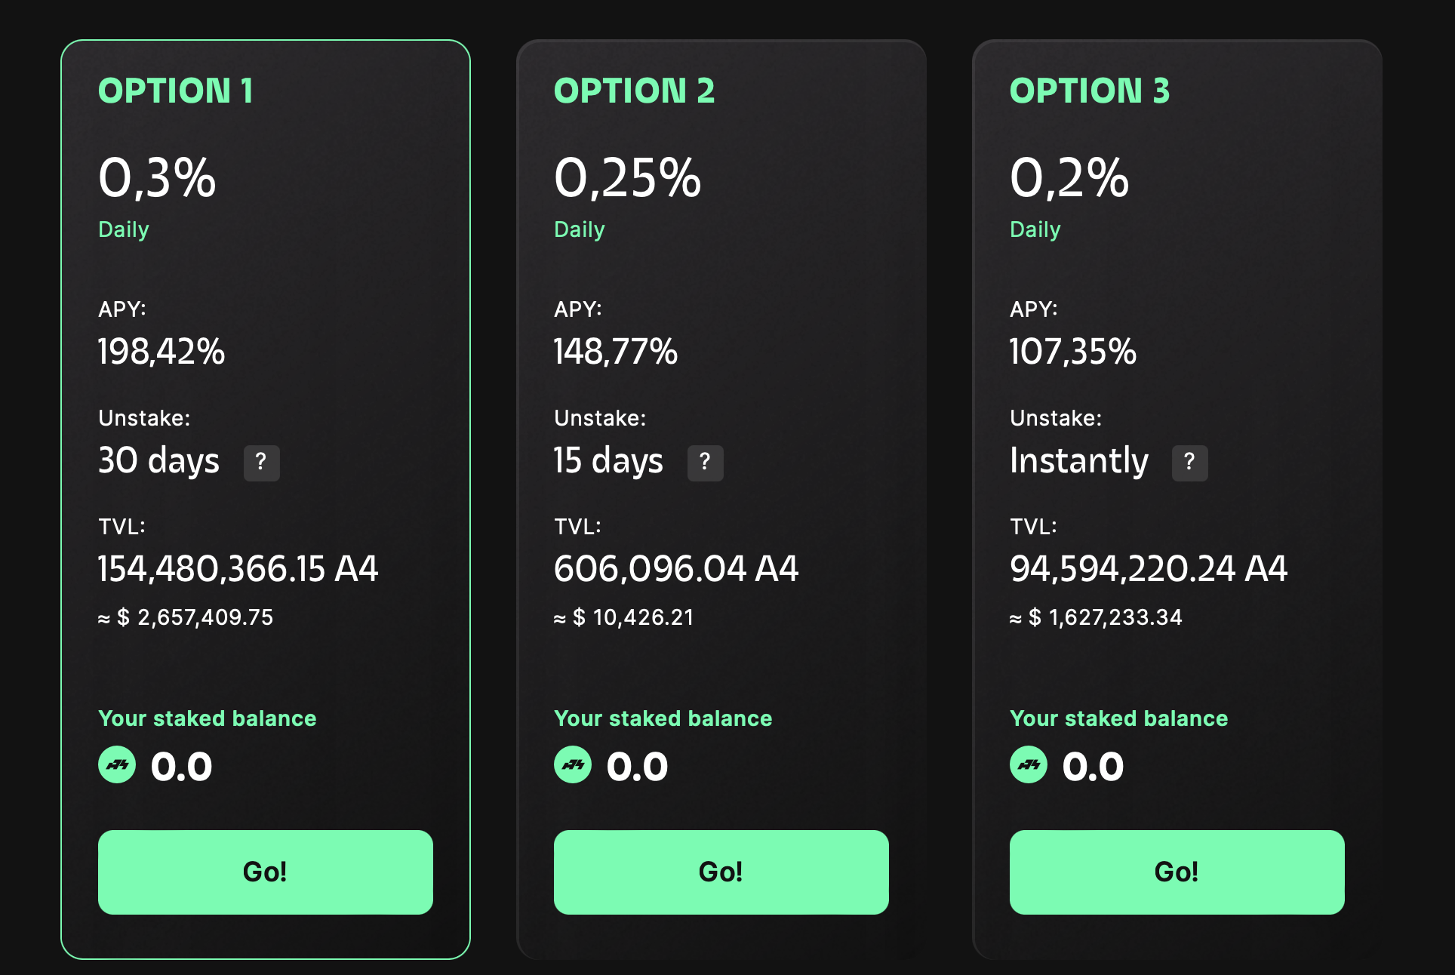This screenshot has height=975, width=1455.
Task: Click the 606,096.04 A4 TVL amount
Action: tap(676, 569)
